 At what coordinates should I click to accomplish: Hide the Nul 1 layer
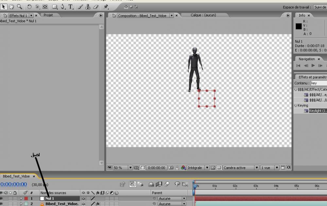pyautogui.click(x=2, y=198)
